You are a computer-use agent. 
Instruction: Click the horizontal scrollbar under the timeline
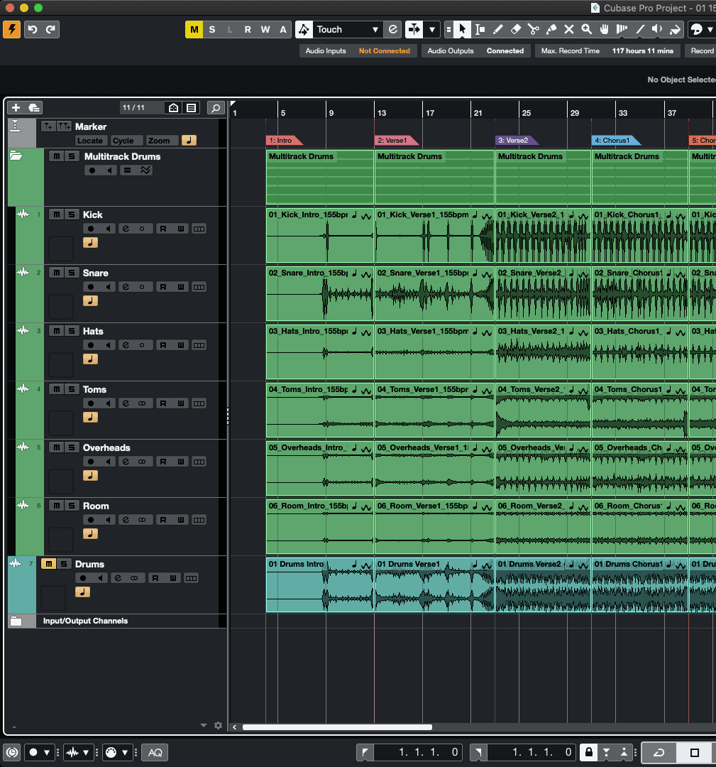click(337, 727)
